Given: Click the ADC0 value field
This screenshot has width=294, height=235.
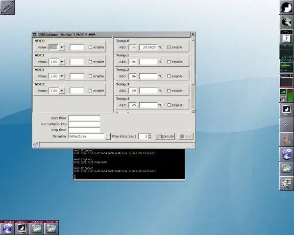Looking at the screenshot, I should click(x=77, y=47).
